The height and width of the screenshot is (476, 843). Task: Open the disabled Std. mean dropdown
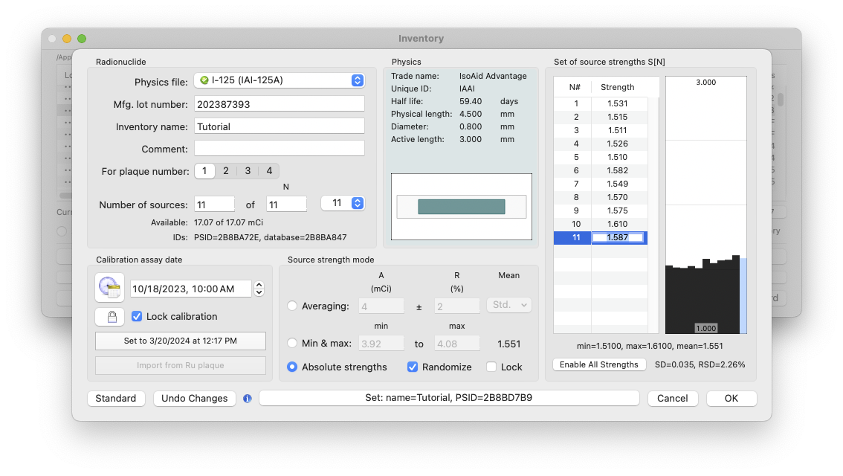509,305
